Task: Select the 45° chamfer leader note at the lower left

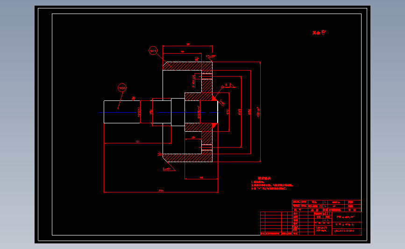Action: tap(167, 169)
